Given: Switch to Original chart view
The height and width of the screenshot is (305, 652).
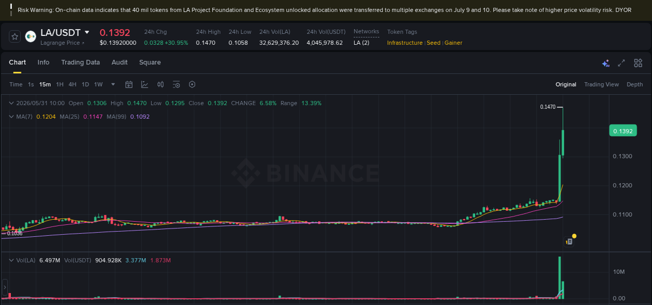Looking at the screenshot, I should 566,84.
